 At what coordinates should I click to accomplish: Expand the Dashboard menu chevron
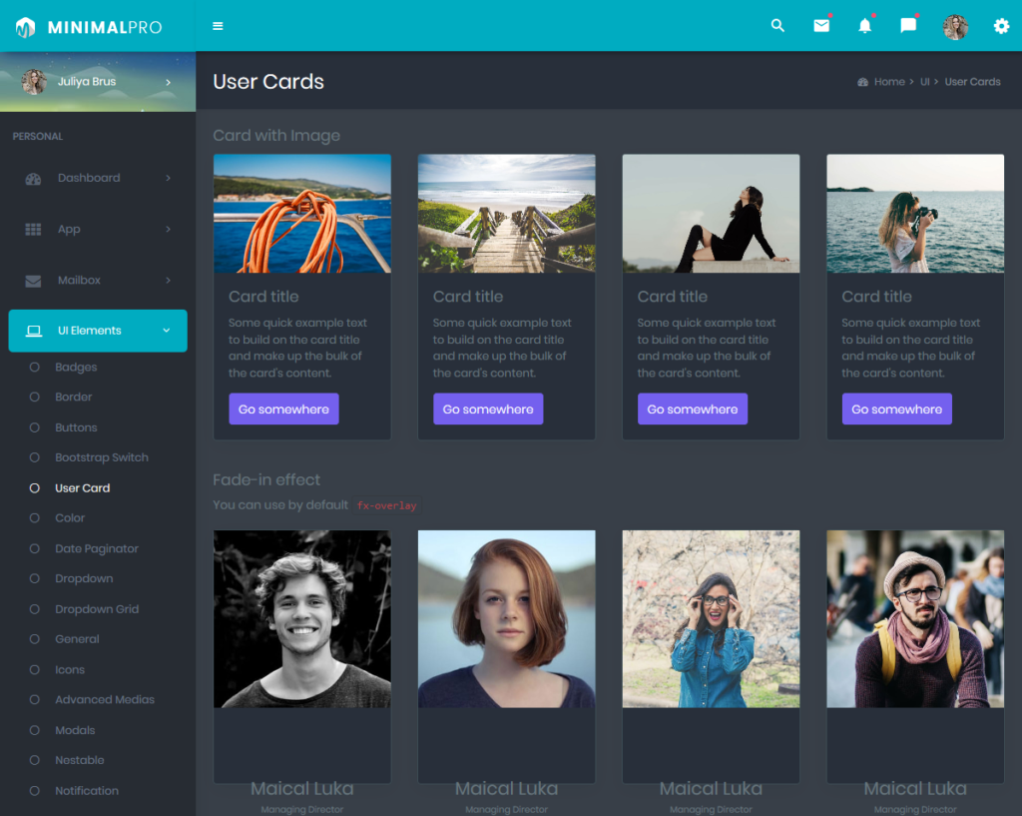click(x=168, y=178)
